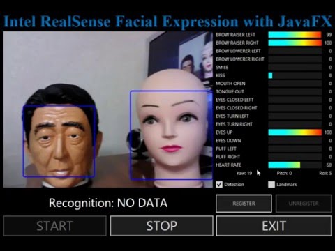Click the STOP button

click(x=162, y=226)
